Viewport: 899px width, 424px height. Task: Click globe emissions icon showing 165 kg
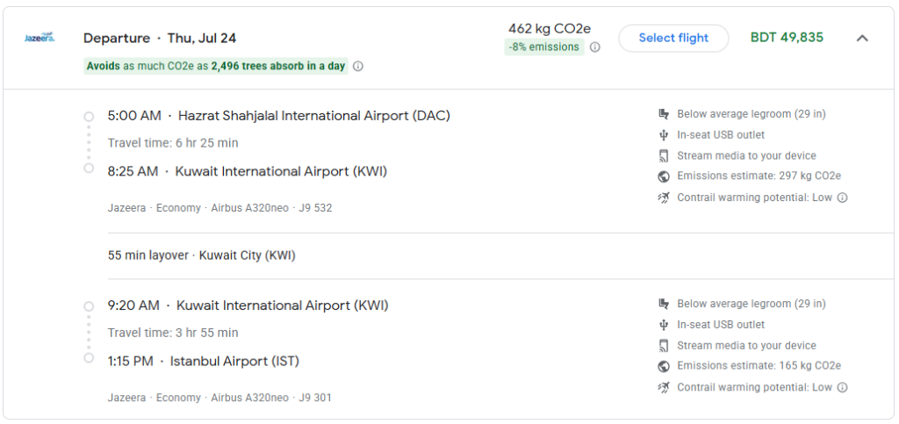(664, 365)
